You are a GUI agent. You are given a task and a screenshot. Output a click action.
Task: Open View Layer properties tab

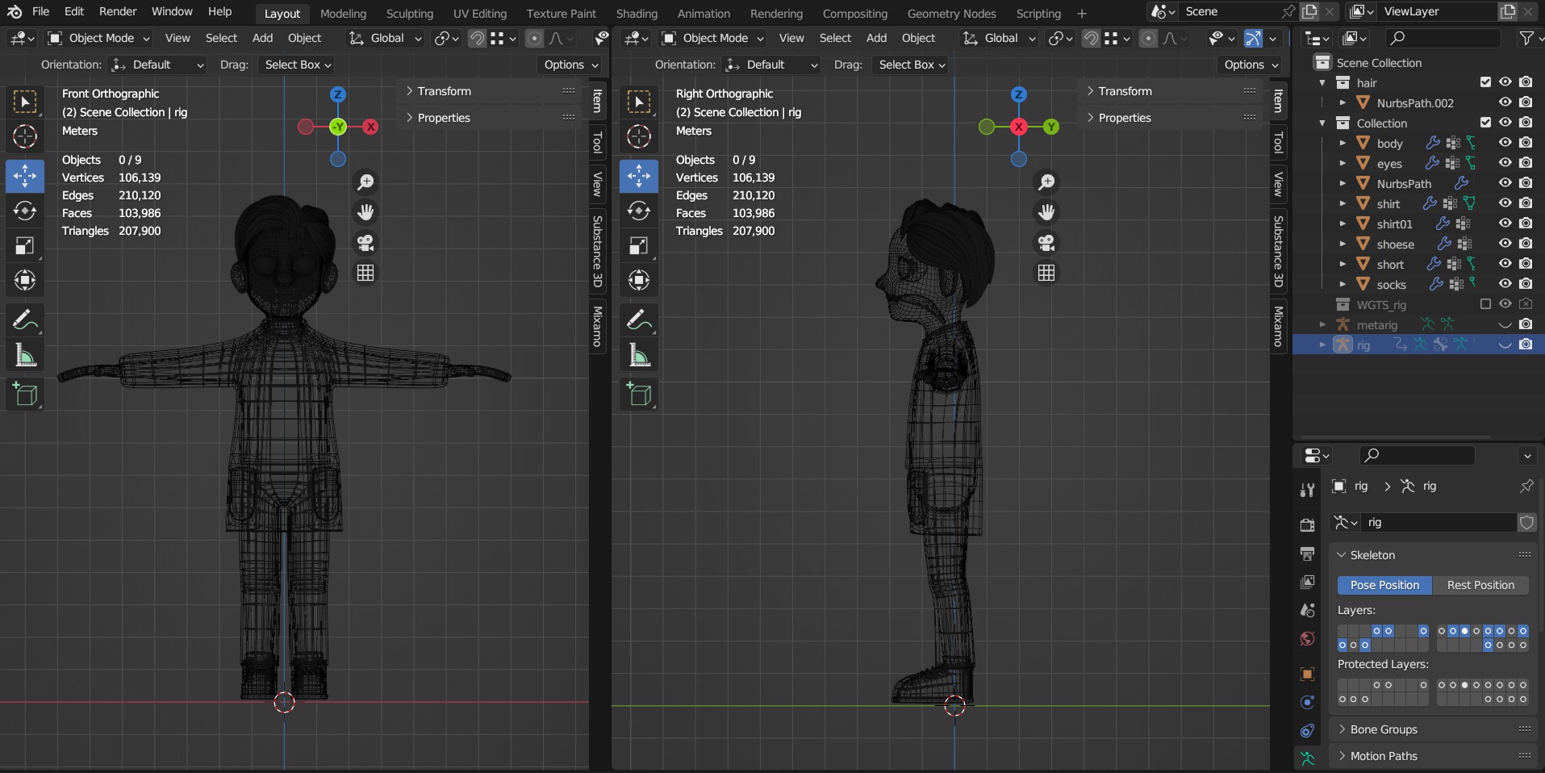(1307, 582)
